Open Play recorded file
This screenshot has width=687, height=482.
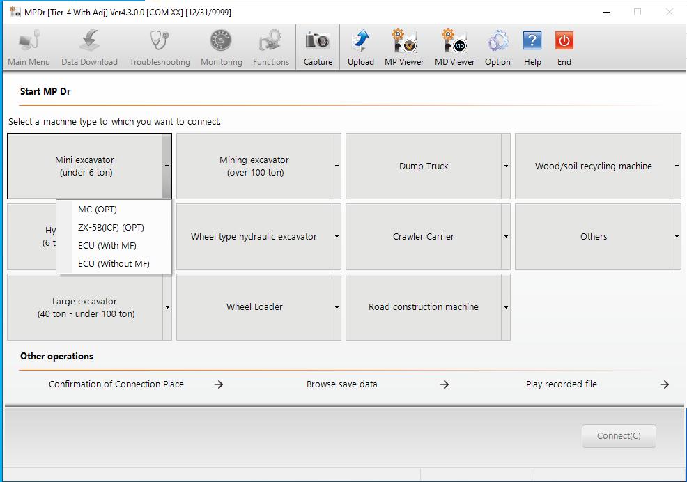pyautogui.click(x=561, y=384)
